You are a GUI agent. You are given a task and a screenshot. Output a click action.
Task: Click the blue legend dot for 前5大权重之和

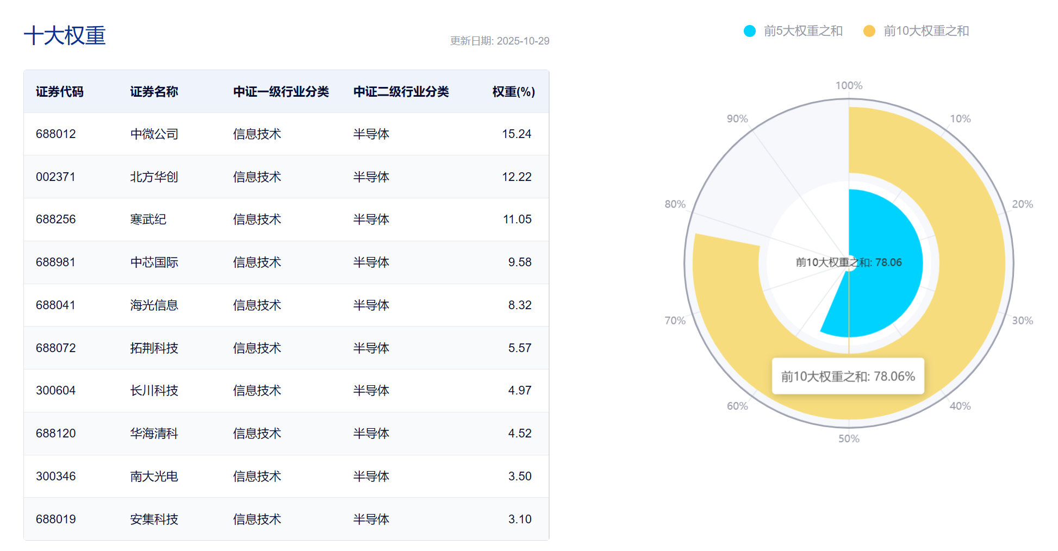[x=751, y=31]
